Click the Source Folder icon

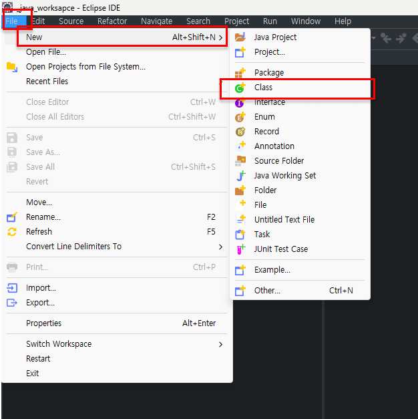(240, 161)
